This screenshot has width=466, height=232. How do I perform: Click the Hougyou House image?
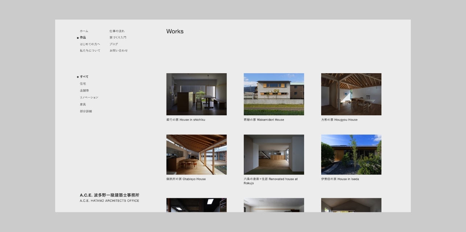351,94
